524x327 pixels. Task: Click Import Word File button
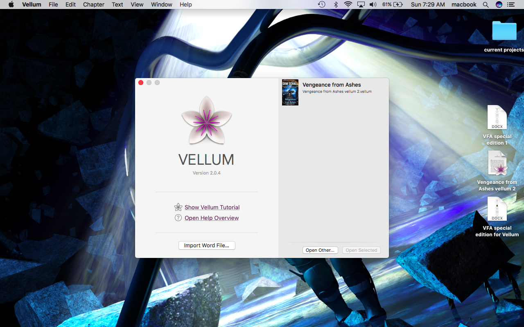click(207, 245)
